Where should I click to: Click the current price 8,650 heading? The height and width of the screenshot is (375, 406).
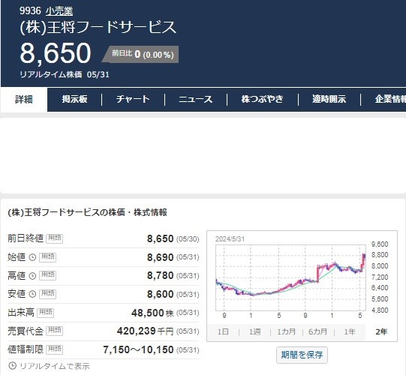[x=56, y=53]
